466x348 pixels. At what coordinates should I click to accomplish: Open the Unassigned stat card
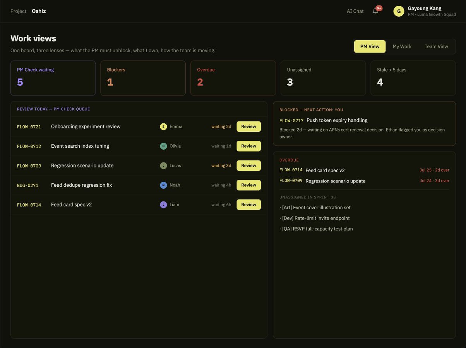(323, 78)
